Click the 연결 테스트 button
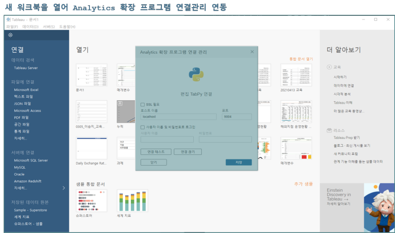395x233 pixels. click(x=156, y=152)
